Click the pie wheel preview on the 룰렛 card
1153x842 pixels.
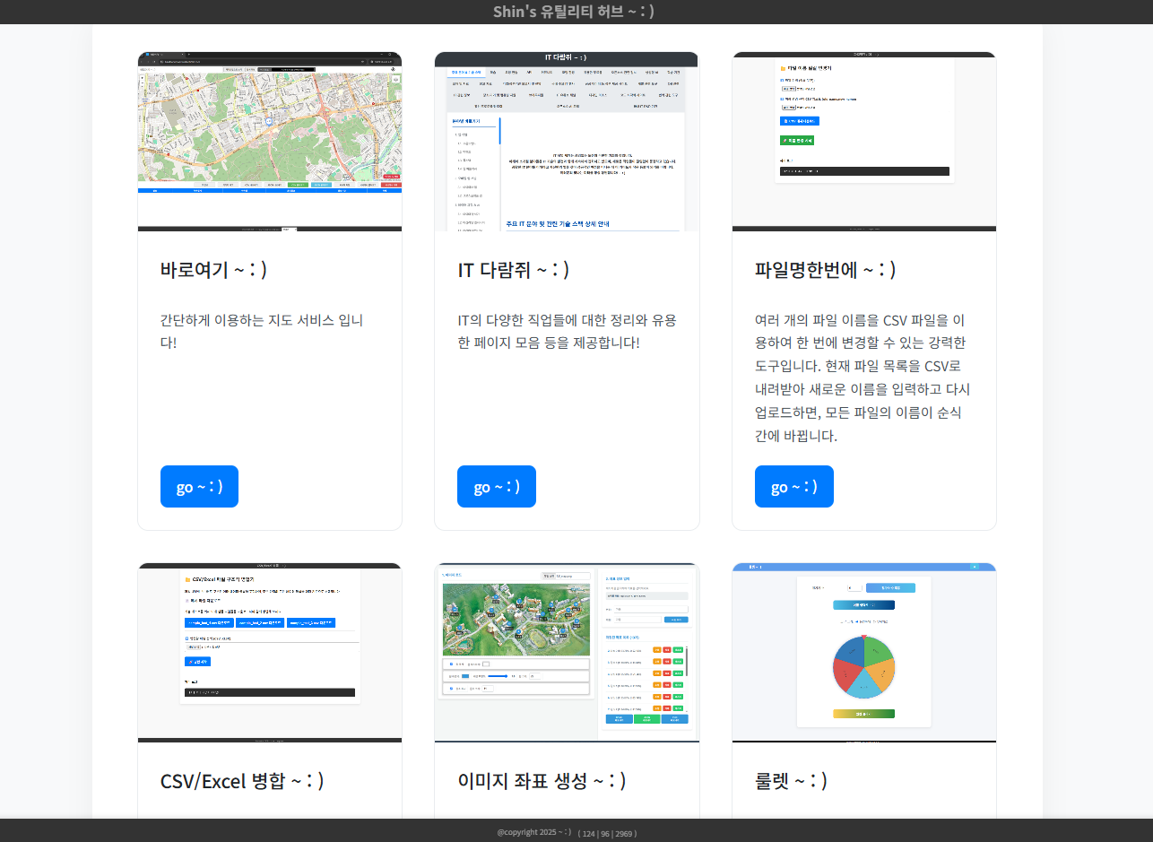point(863,650)
